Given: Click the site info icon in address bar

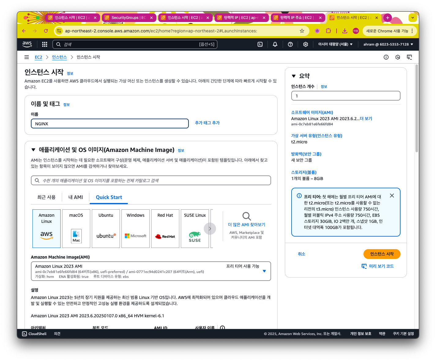Looking at the screenshot, I should point(59,31).
